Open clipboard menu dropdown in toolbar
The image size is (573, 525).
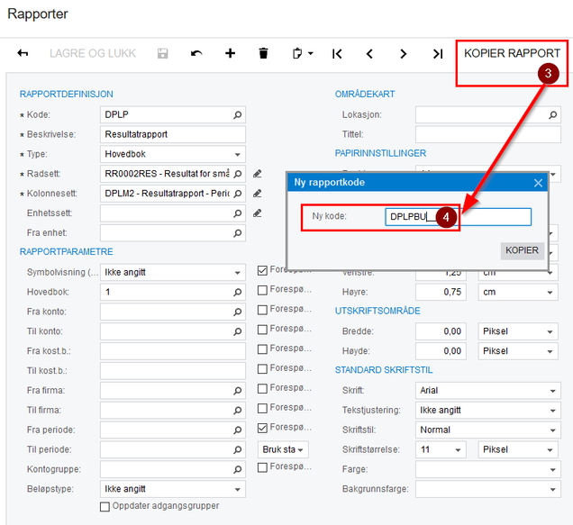pos(303,54)
